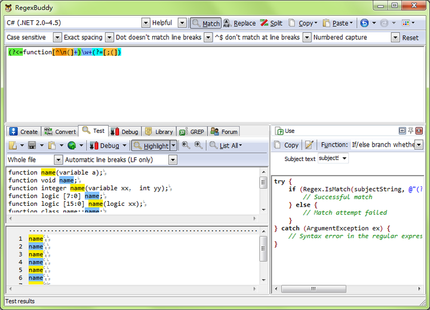Click match result row 4 name

click(36, 263)
